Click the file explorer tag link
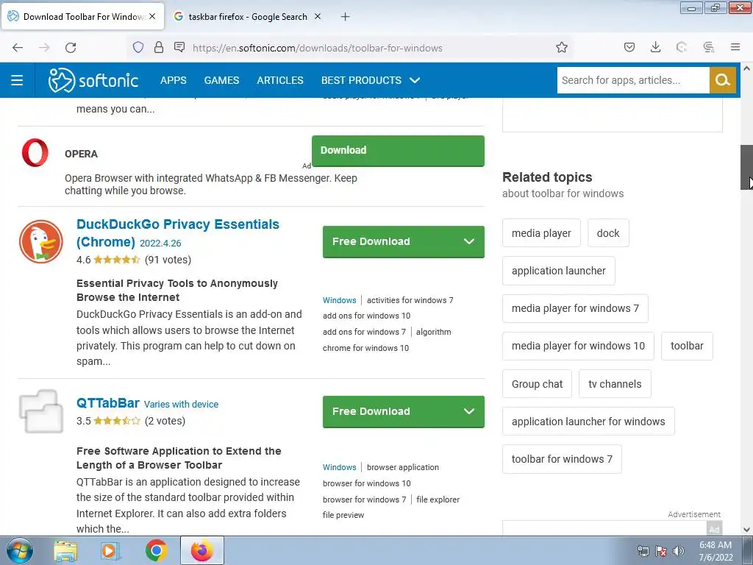The width and height of the screenshot is (753, 565). tap(438, 500)
